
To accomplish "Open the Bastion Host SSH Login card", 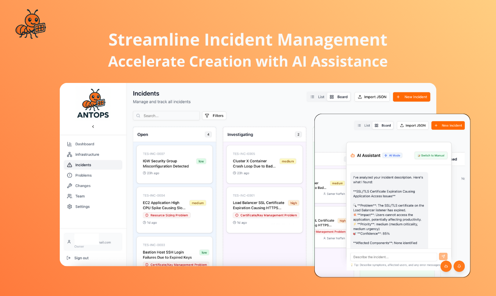I will coord(175,252).
